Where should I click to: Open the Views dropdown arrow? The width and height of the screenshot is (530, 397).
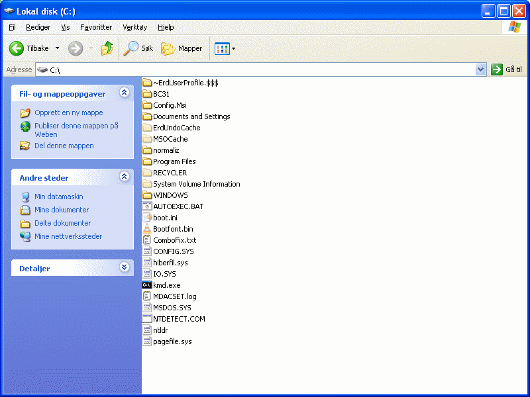coord(234,48)
